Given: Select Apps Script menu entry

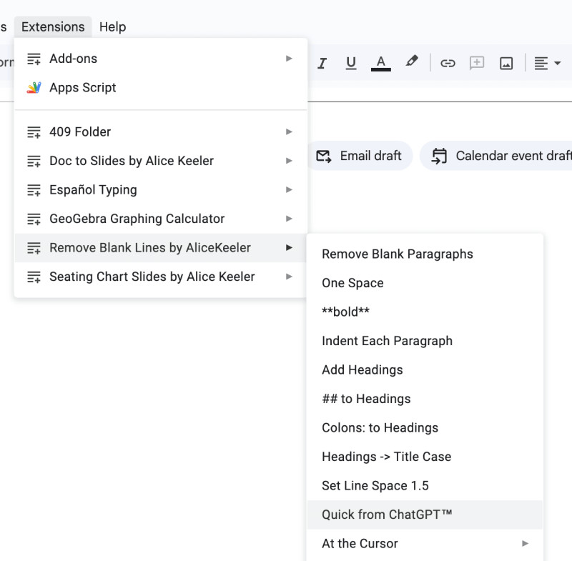Looking at the screenshot, I should (x=160, y=87).
